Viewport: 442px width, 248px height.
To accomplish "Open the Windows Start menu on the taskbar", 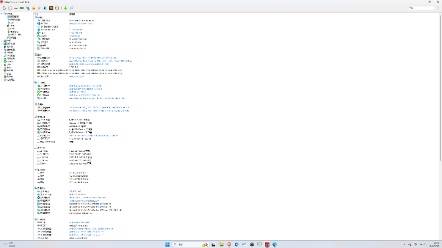I will coord(167,244).
